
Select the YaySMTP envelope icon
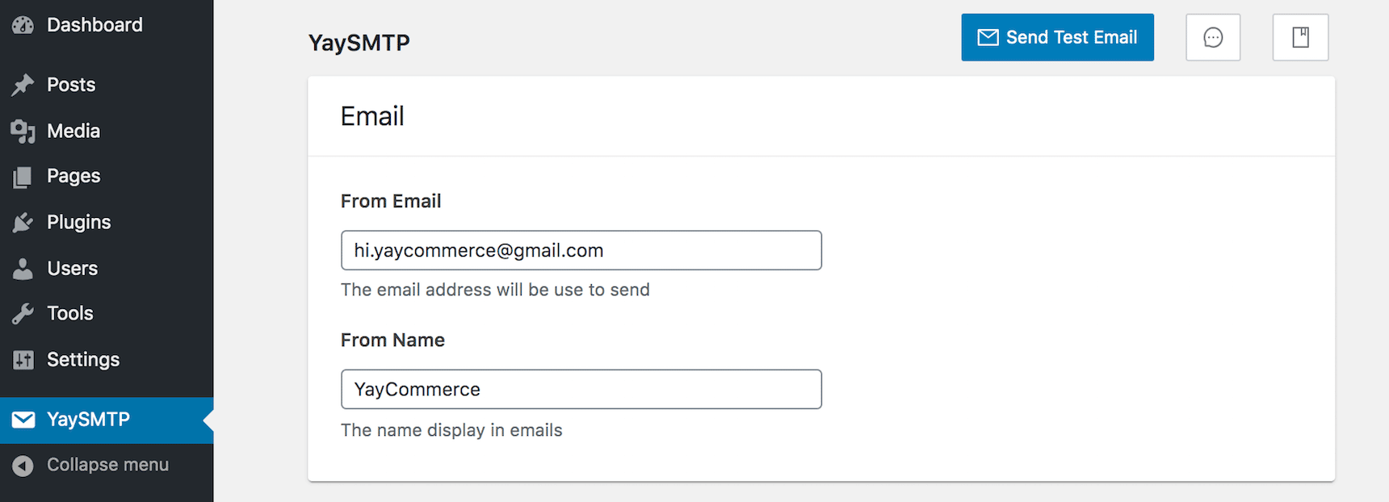[23, 419]
